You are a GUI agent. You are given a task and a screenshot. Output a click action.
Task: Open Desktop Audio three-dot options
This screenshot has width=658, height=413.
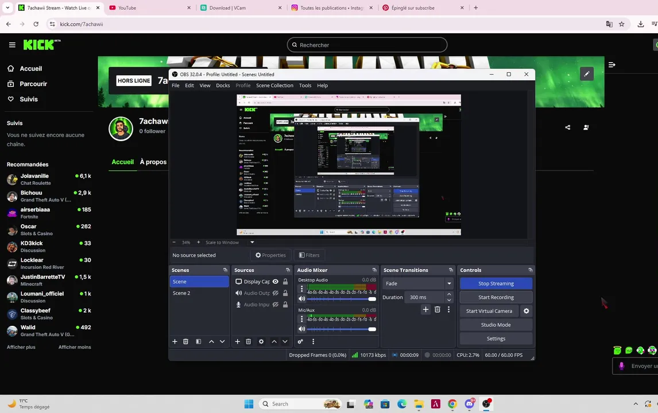(301, 289)
